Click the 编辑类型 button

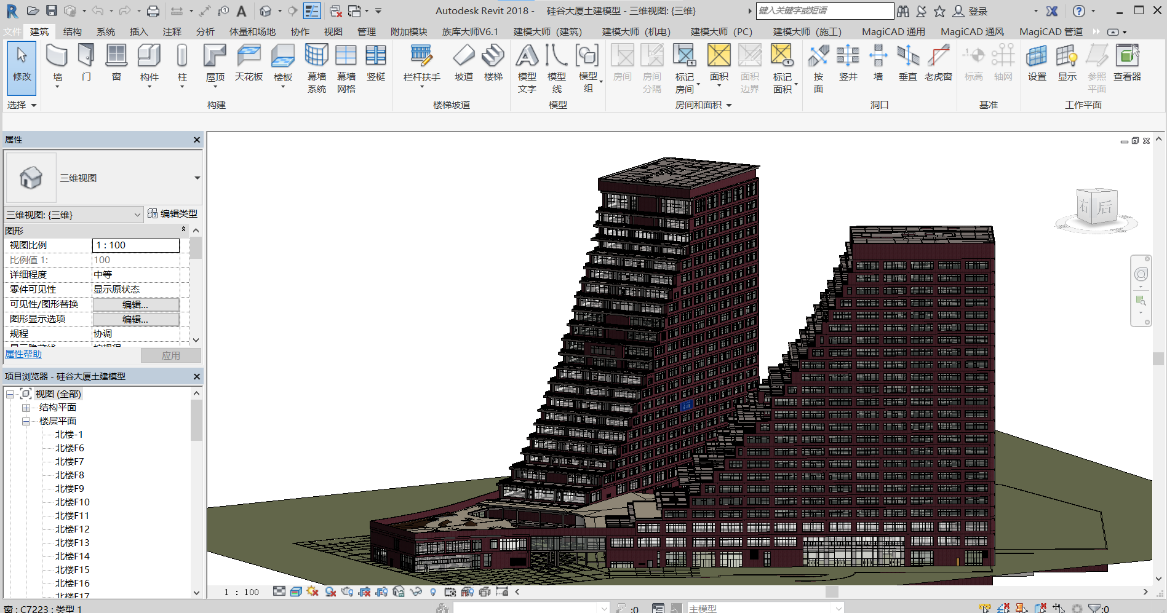(x=173, y=214)
